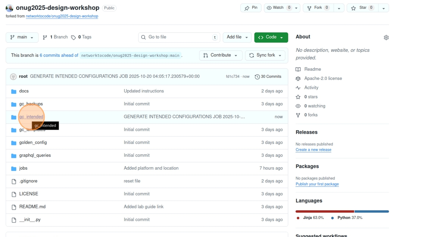
Task: Click the Python segment of languages bar
Action: click(372, 212)
